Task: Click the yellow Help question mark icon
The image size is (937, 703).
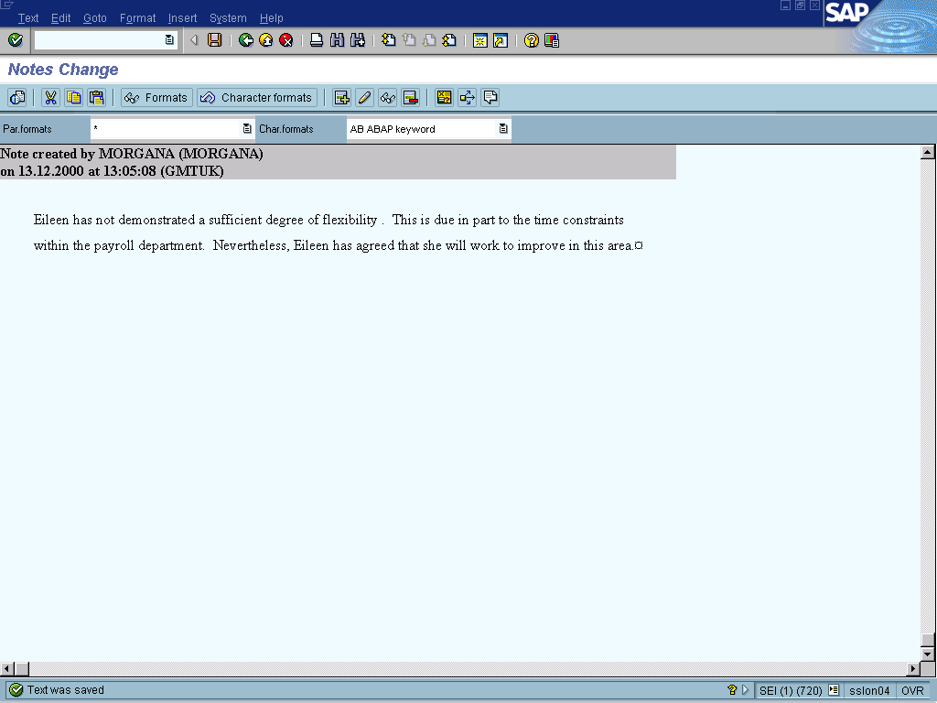Action: click(532, 40)
